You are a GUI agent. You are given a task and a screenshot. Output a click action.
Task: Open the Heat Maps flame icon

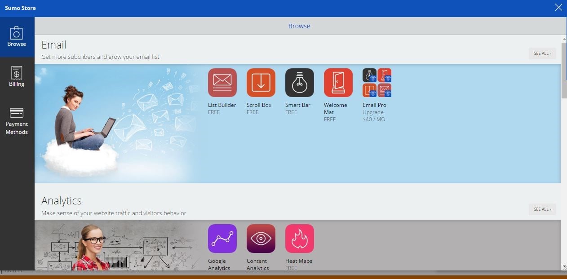[300, 239]
